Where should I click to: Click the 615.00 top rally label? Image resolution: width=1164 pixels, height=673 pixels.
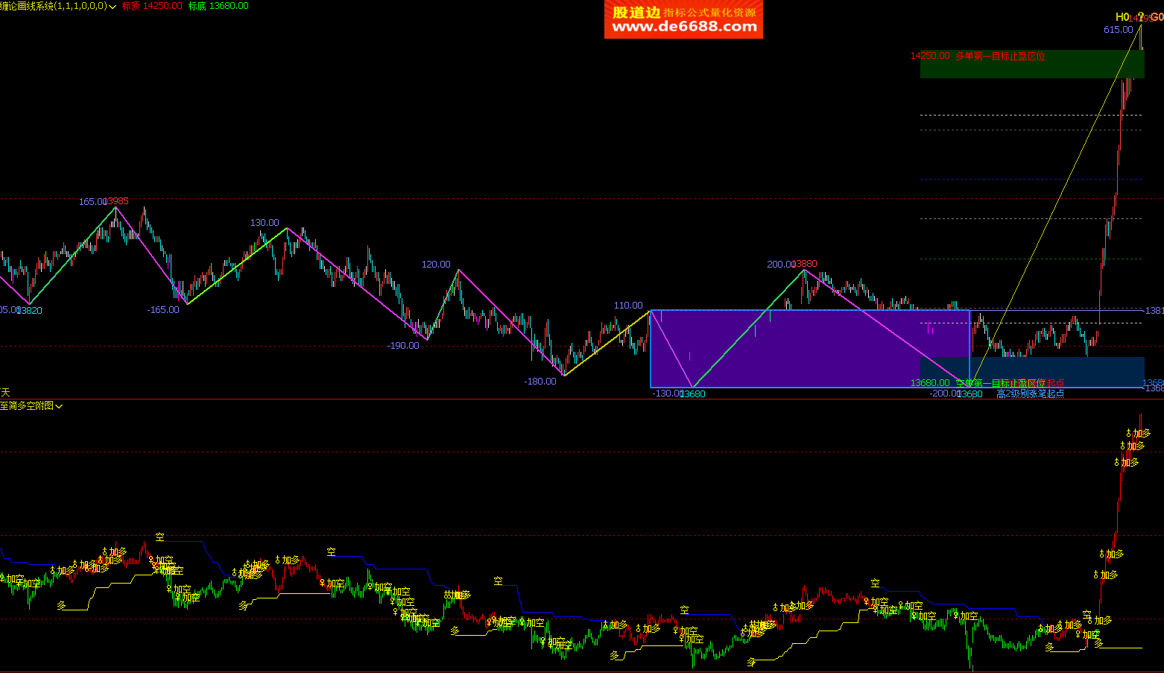[1118, 30]
